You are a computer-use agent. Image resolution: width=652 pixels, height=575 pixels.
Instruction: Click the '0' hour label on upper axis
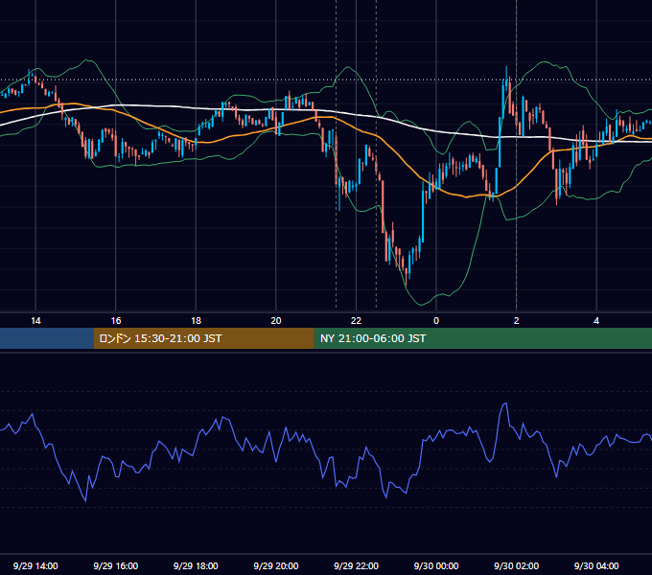point(436,321)
